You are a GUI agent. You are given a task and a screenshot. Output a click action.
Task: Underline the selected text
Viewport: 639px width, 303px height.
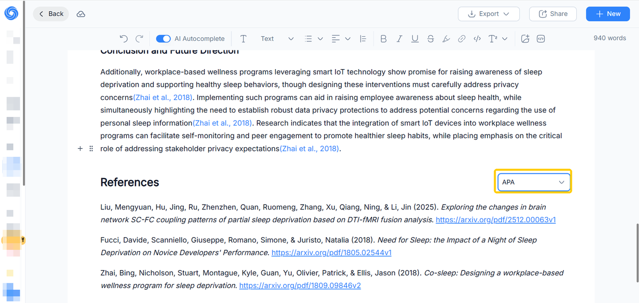pyautogui.click(x=415, y=39)
